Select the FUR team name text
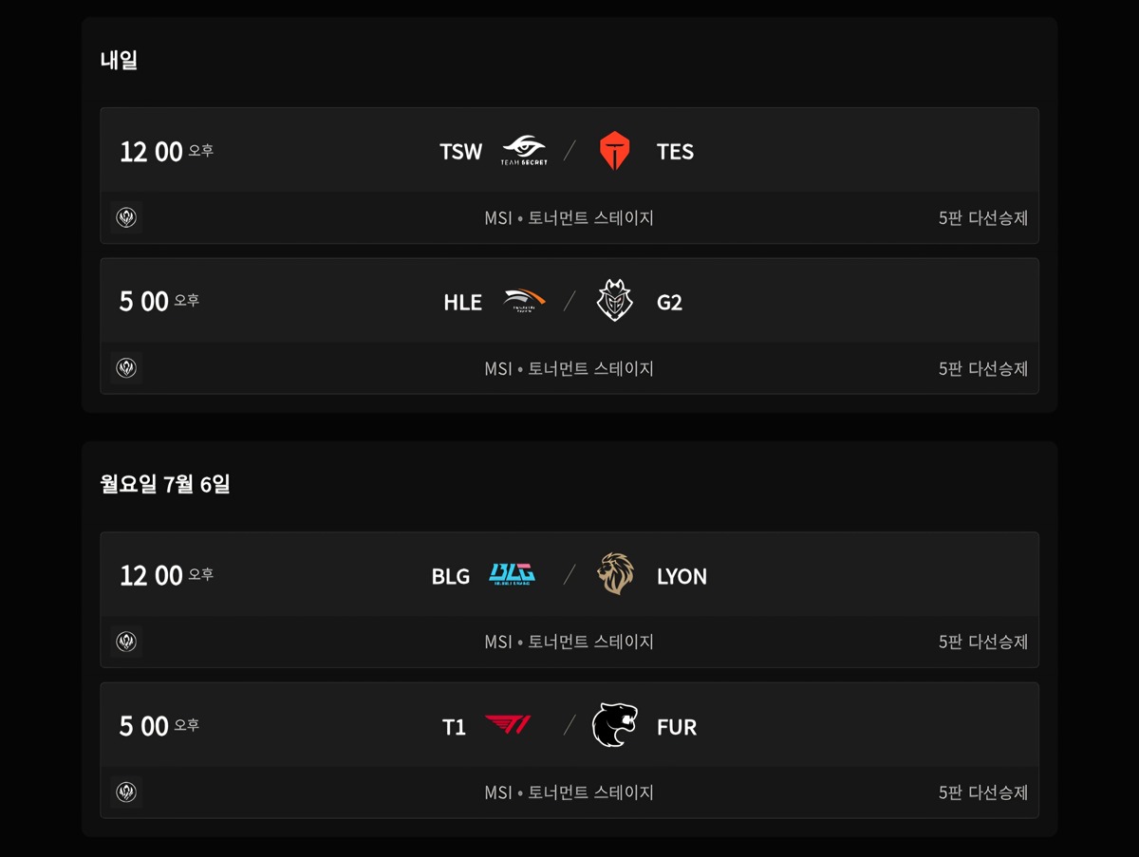 point(677,727)
